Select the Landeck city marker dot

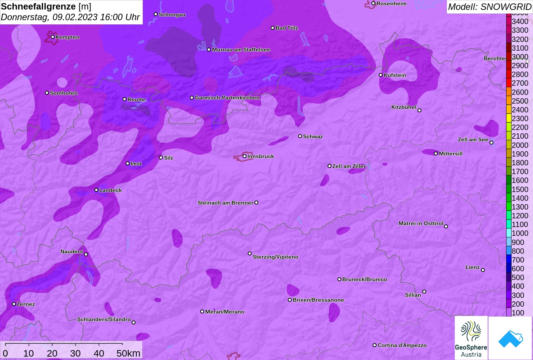click(x=96, y=190)
